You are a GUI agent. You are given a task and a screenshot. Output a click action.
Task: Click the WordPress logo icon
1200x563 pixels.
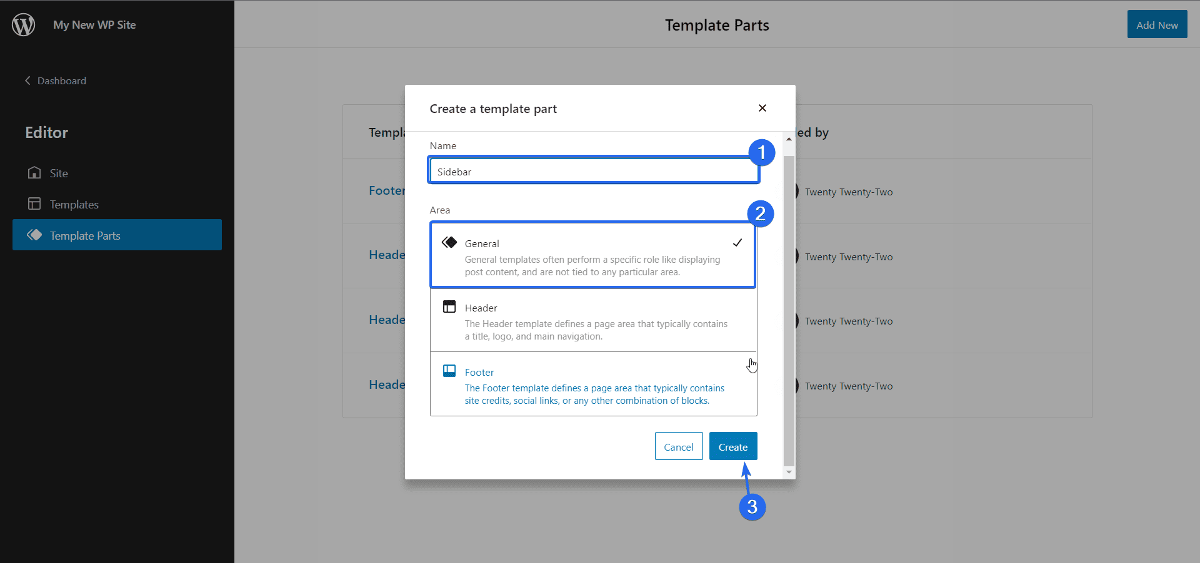tap(24, 25)
